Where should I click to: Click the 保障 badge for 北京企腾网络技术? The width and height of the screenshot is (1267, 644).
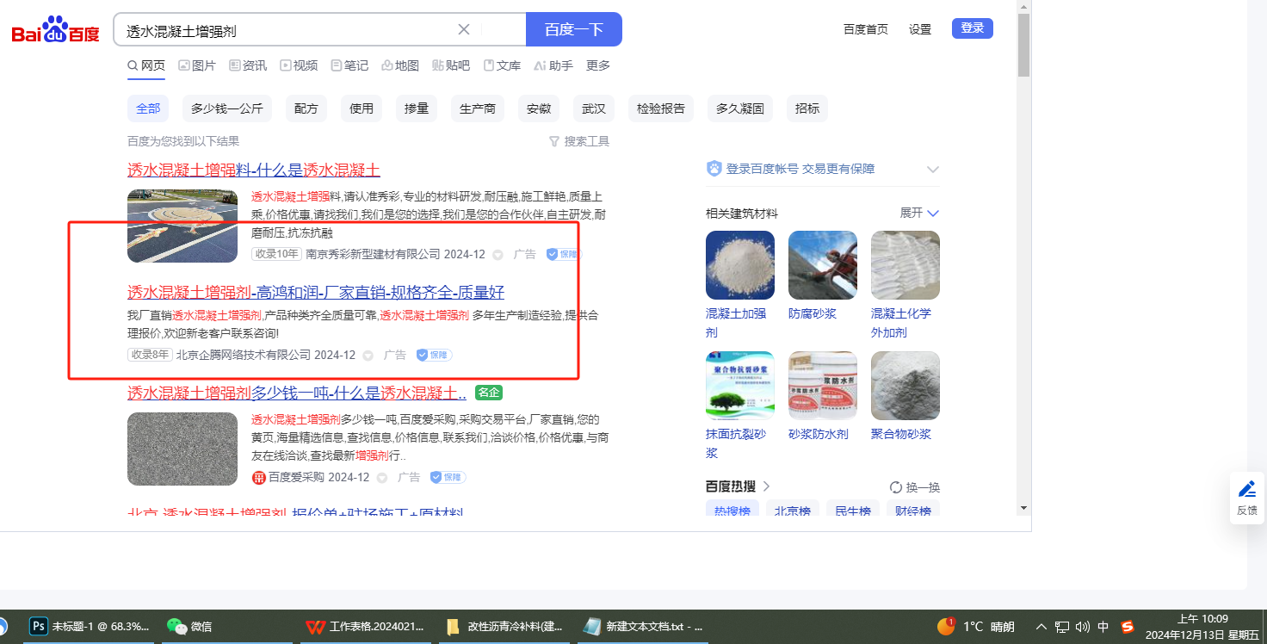[x=435, y=355]
